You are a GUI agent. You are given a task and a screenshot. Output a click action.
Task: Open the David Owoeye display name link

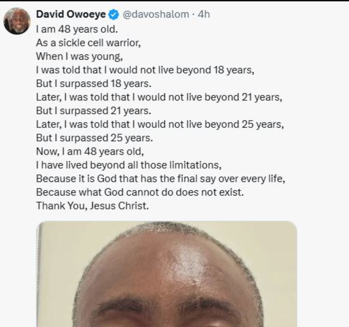71,14
